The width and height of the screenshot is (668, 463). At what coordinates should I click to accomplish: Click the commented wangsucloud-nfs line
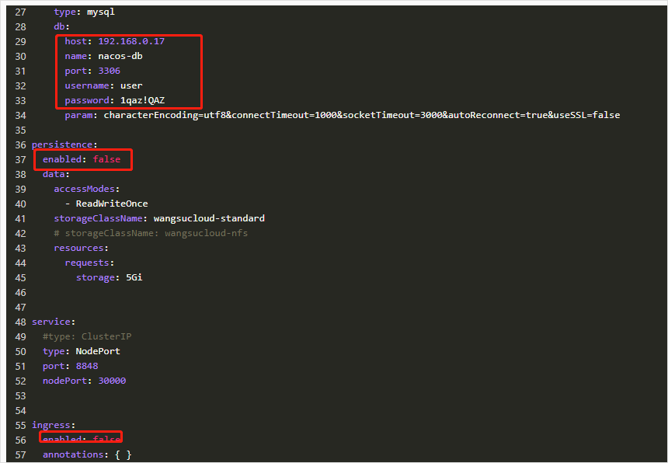pos(151,233)
